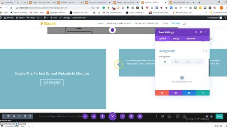Undo last change in Row Settings
Image resolution: width=227 pixels, height=127 pixels.
[176, 93]
